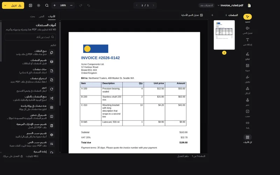
Task: Zoom out with the minus button
Action: click(71, 5)
